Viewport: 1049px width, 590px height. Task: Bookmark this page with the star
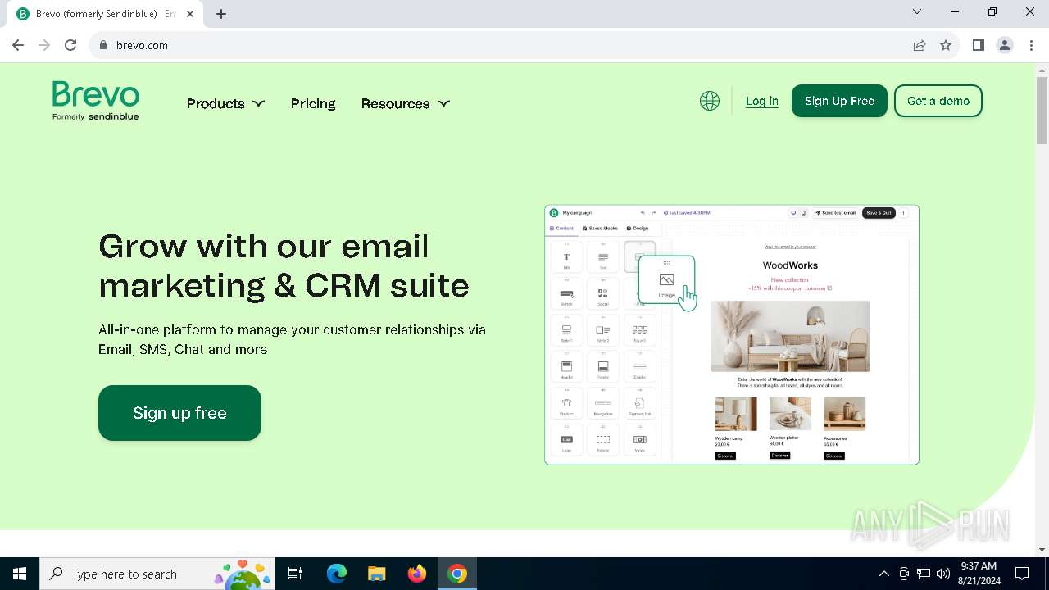(x=946, y=45)
